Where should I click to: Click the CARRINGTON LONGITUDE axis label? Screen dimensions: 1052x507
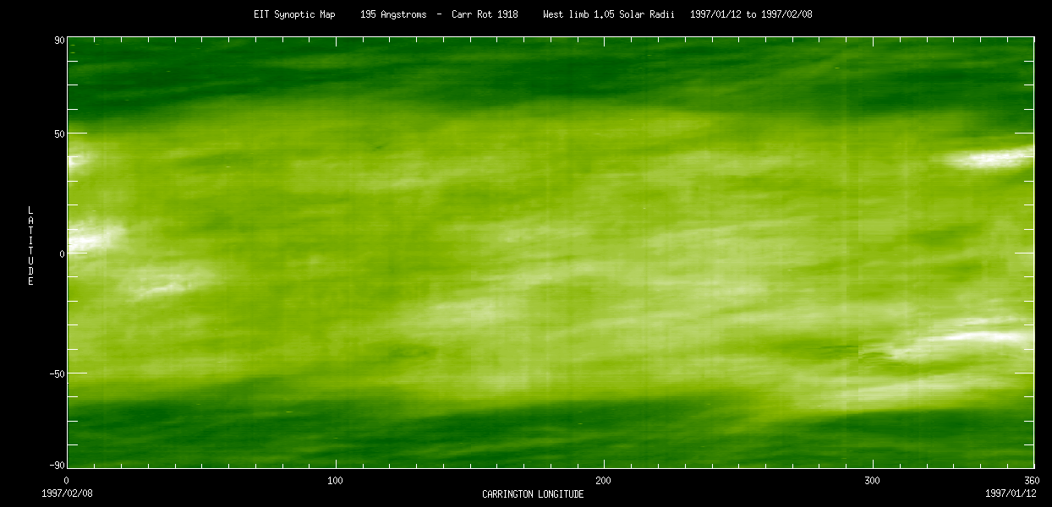[x=533, y=493]
